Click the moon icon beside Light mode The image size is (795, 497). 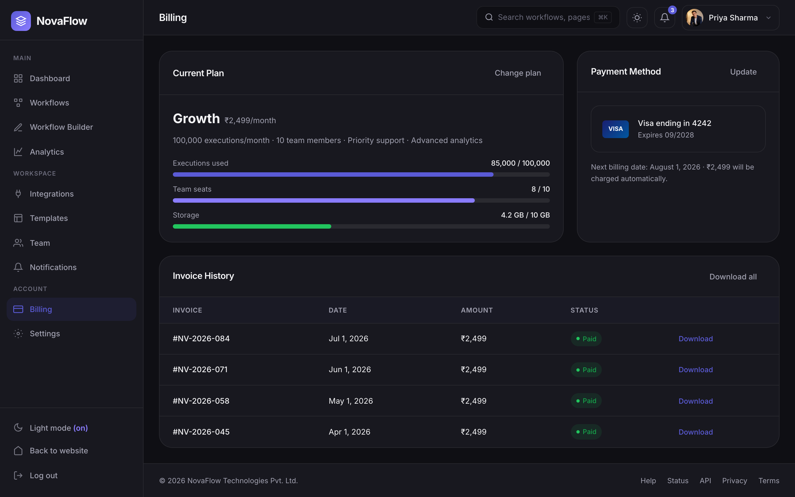click(x=18, y=428)
